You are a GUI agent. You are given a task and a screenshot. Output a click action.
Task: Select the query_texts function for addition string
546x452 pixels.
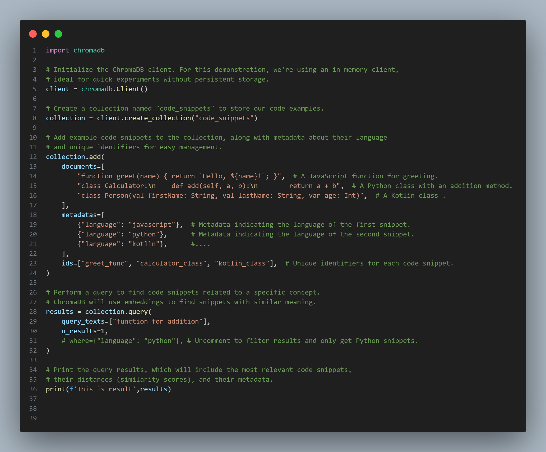[135, 321]
